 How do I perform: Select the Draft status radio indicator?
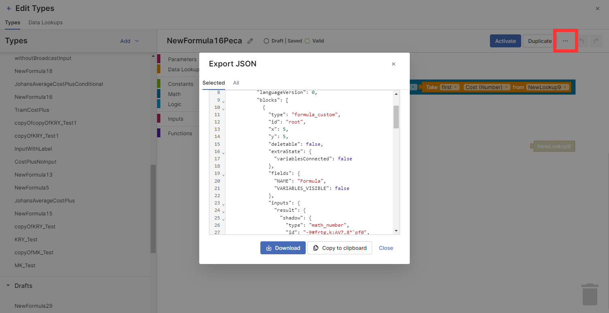[266, 41]
